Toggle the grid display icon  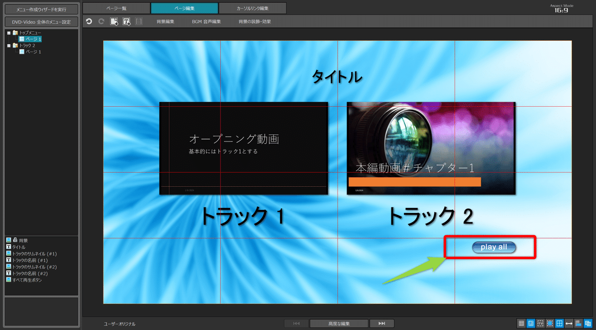point(521,324)
